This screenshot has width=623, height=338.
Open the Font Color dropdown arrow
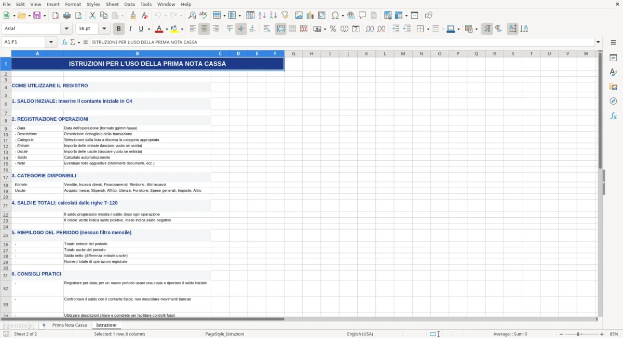(167, 30)
